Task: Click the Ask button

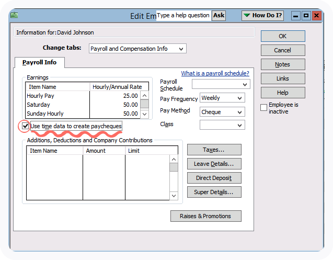Action: (x=219, y=16)
